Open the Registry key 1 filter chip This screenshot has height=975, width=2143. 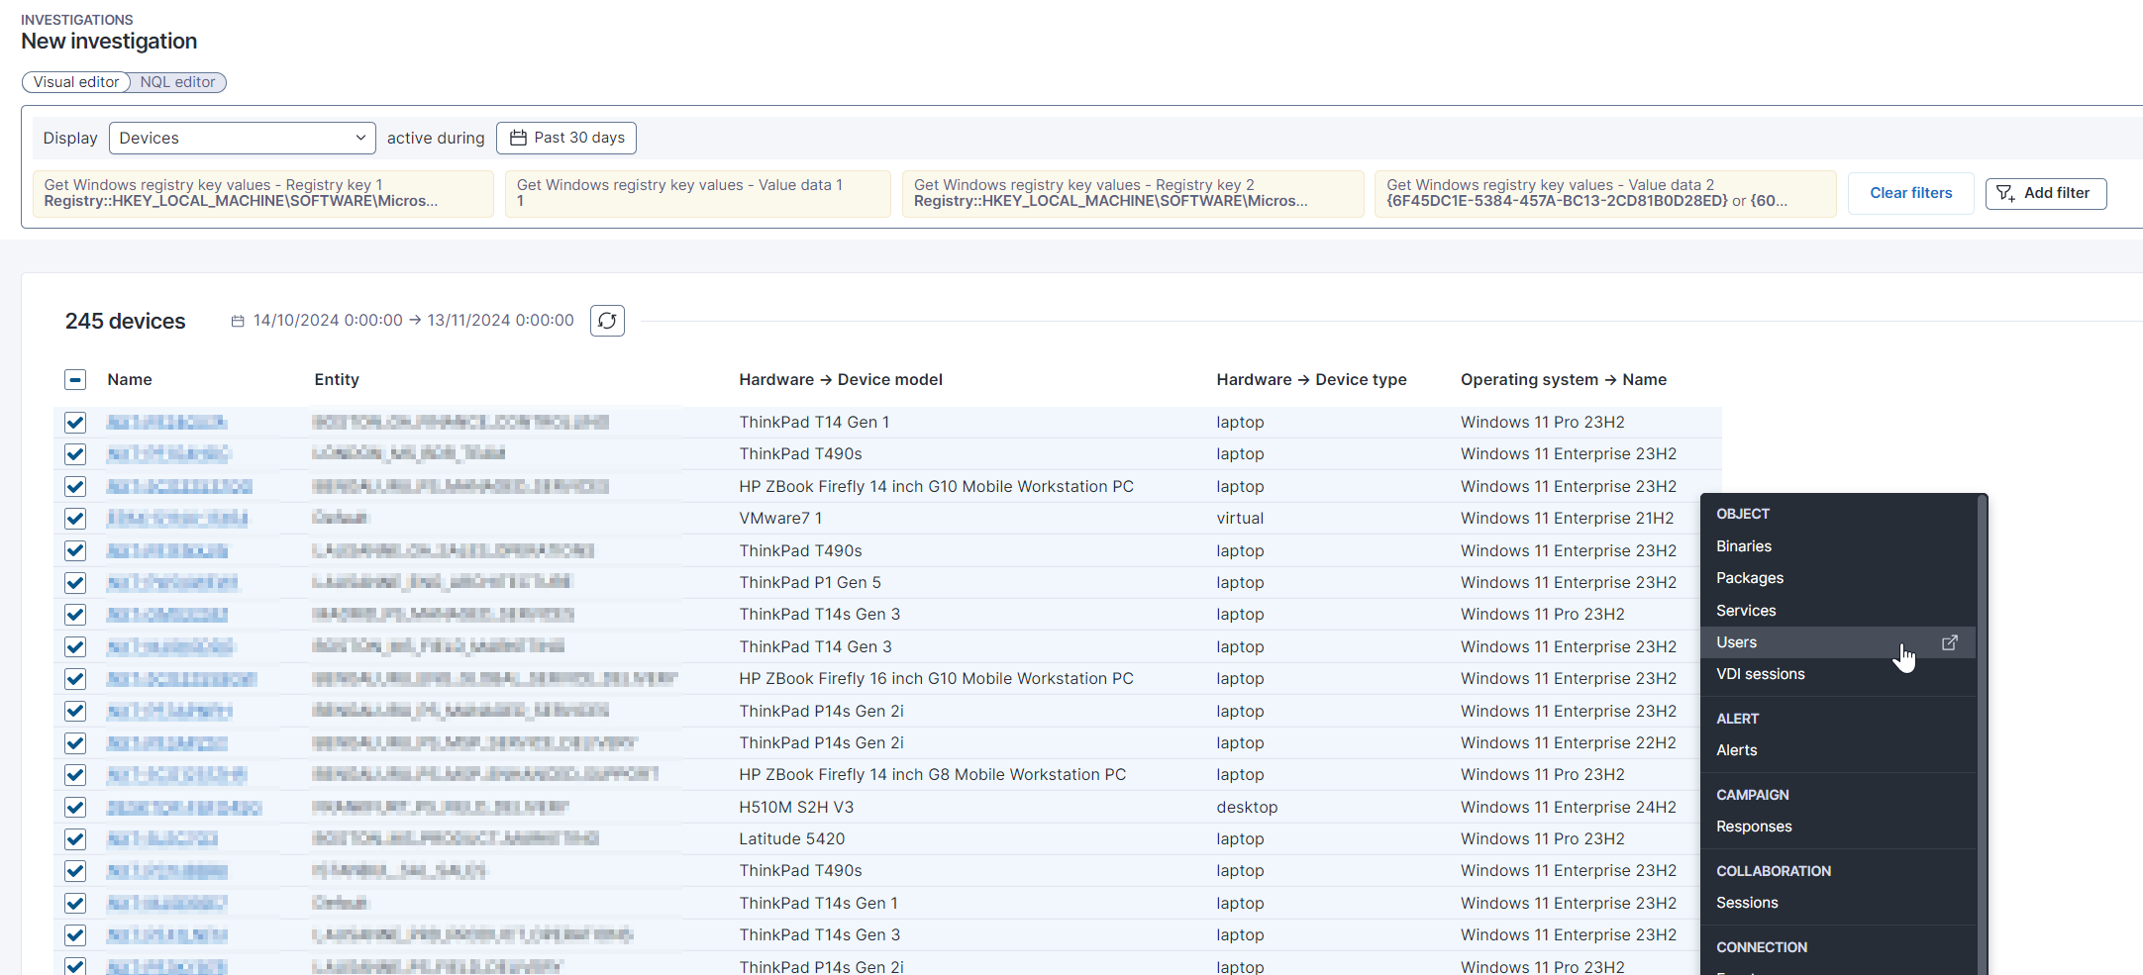(x=262, y=193)
